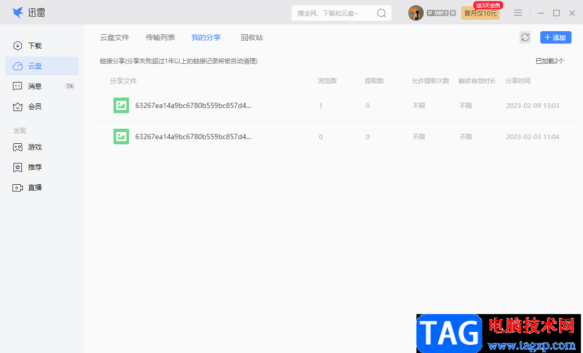Click the live broadcast icon
583x353 pixels.
18,187
